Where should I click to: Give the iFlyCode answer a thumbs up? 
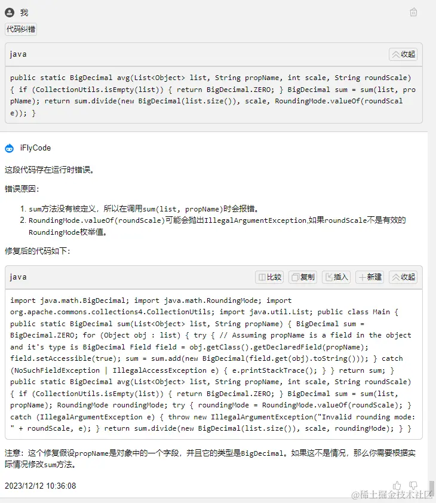tap(397, 485)
